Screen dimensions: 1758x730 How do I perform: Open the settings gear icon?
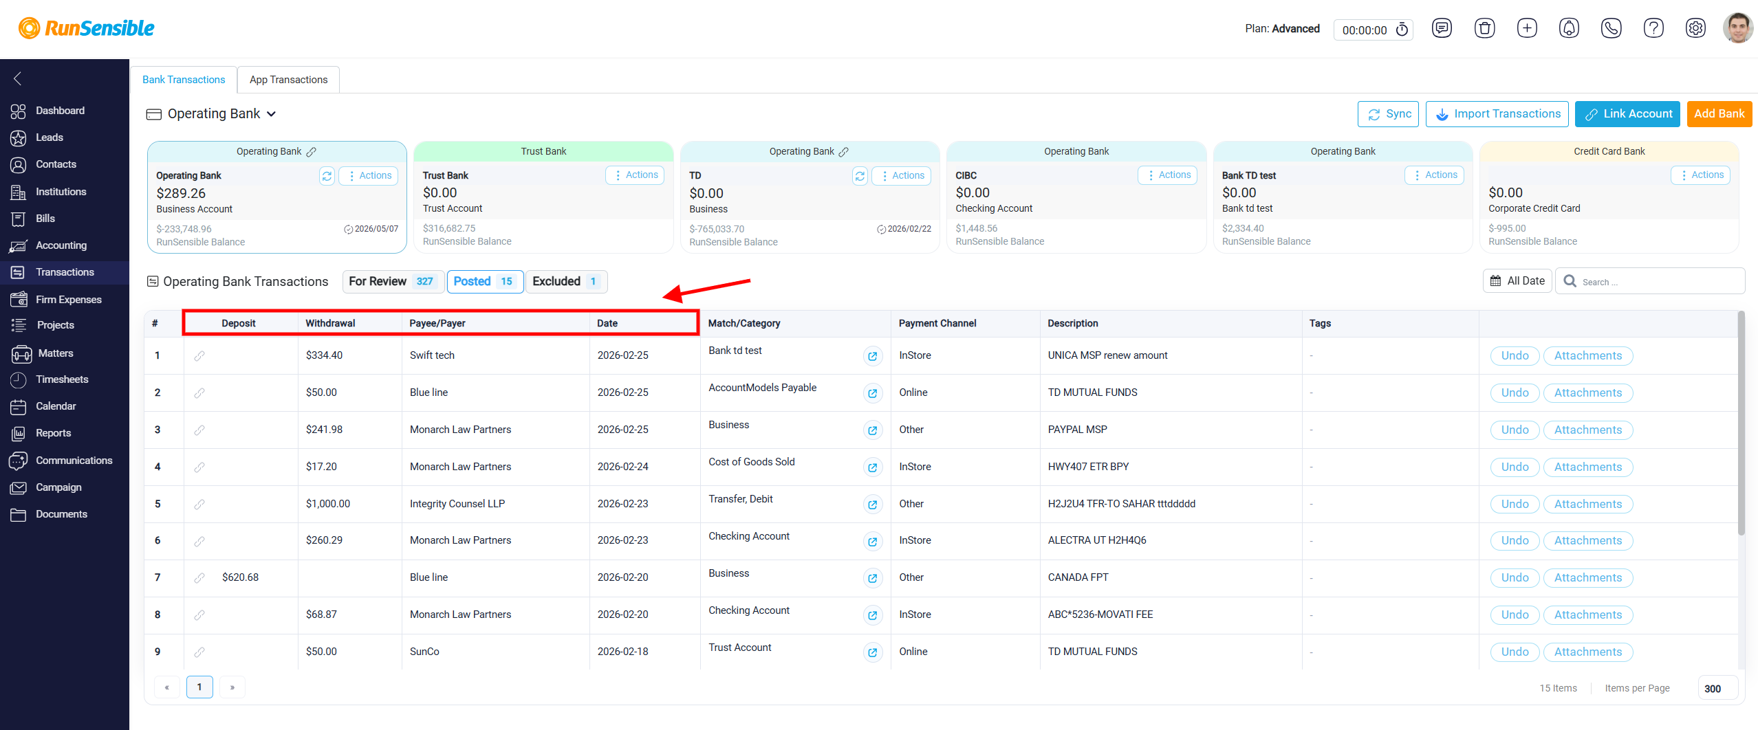[1695, 28]
